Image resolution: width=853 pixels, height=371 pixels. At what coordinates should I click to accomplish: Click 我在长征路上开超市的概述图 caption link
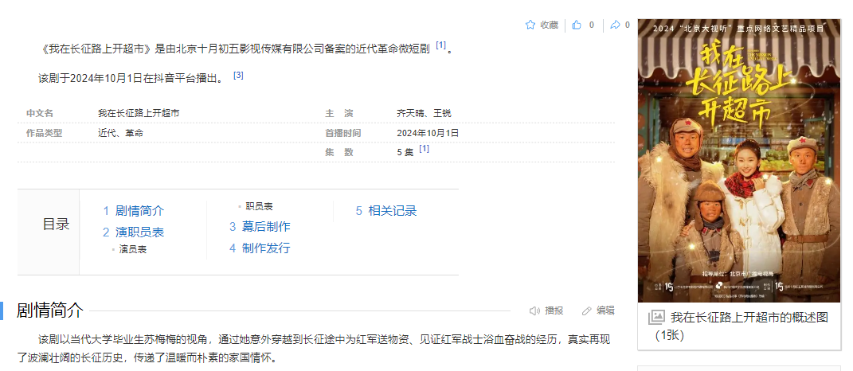click(749, 317)
